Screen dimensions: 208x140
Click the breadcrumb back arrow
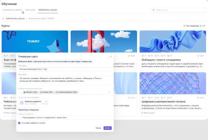click(x=3, y=18)
